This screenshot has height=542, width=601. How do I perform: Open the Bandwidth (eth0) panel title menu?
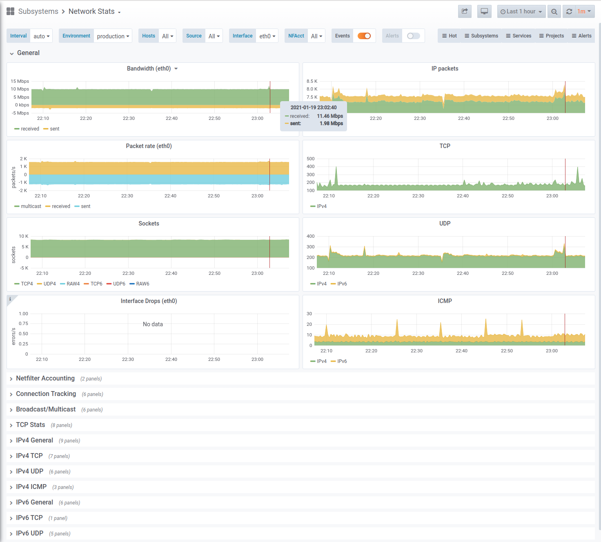tap(152, 69)
